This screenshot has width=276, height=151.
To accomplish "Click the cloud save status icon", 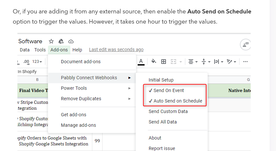I will tap(71, 41).
